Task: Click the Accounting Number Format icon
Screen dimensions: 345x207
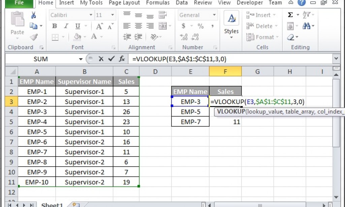Action: pos(184,26)
